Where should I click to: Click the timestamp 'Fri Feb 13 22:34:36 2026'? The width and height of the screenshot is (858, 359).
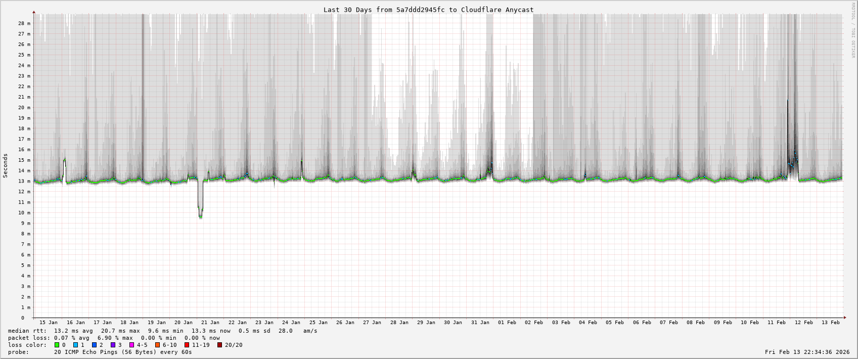[x=807, y=352]
